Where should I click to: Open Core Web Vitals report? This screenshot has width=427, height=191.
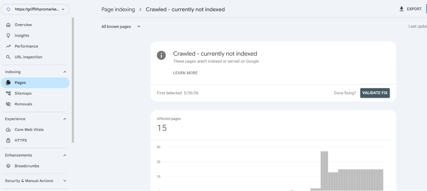point(35,130)
